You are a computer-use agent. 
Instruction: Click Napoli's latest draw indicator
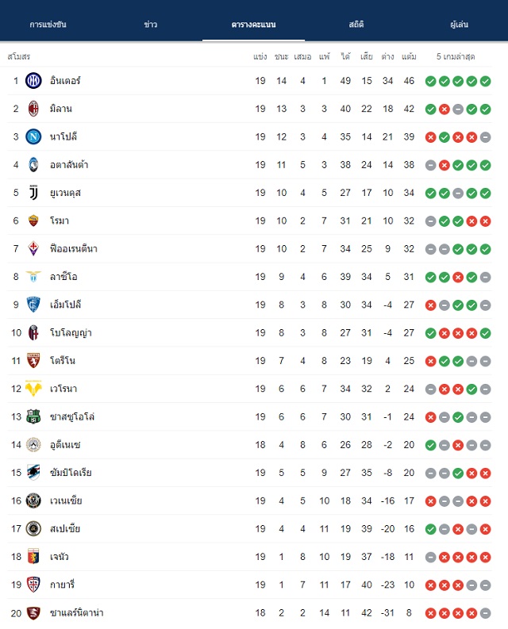485,137
